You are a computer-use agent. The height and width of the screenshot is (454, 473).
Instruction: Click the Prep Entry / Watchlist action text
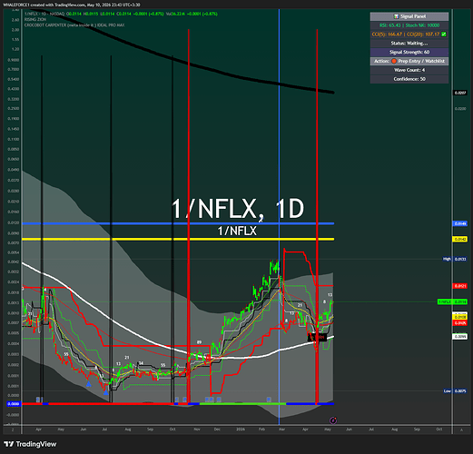[421, 61]
